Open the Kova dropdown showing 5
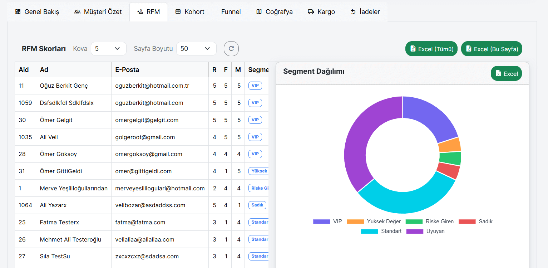 (x=109, y=49)
